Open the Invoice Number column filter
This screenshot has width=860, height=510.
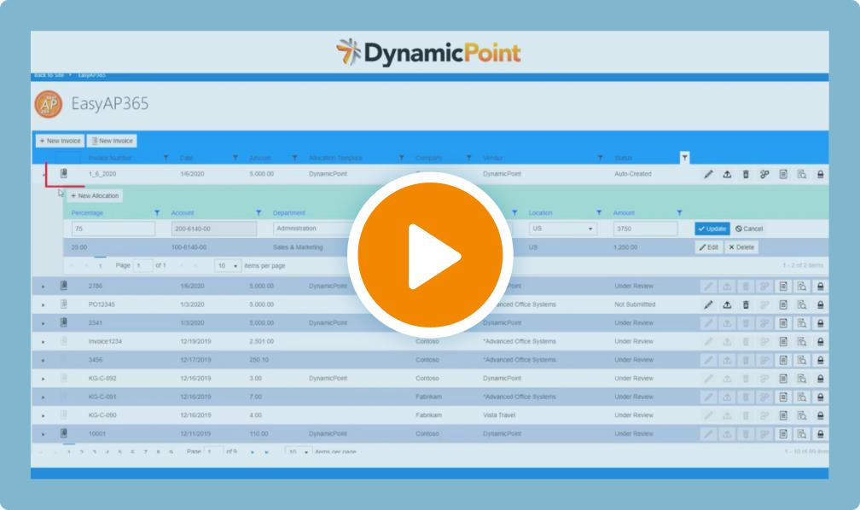(166, 158)
